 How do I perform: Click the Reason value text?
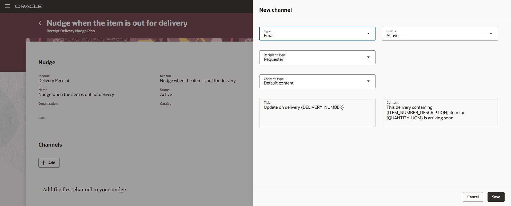pyautogui.click(x=198, y=81)
